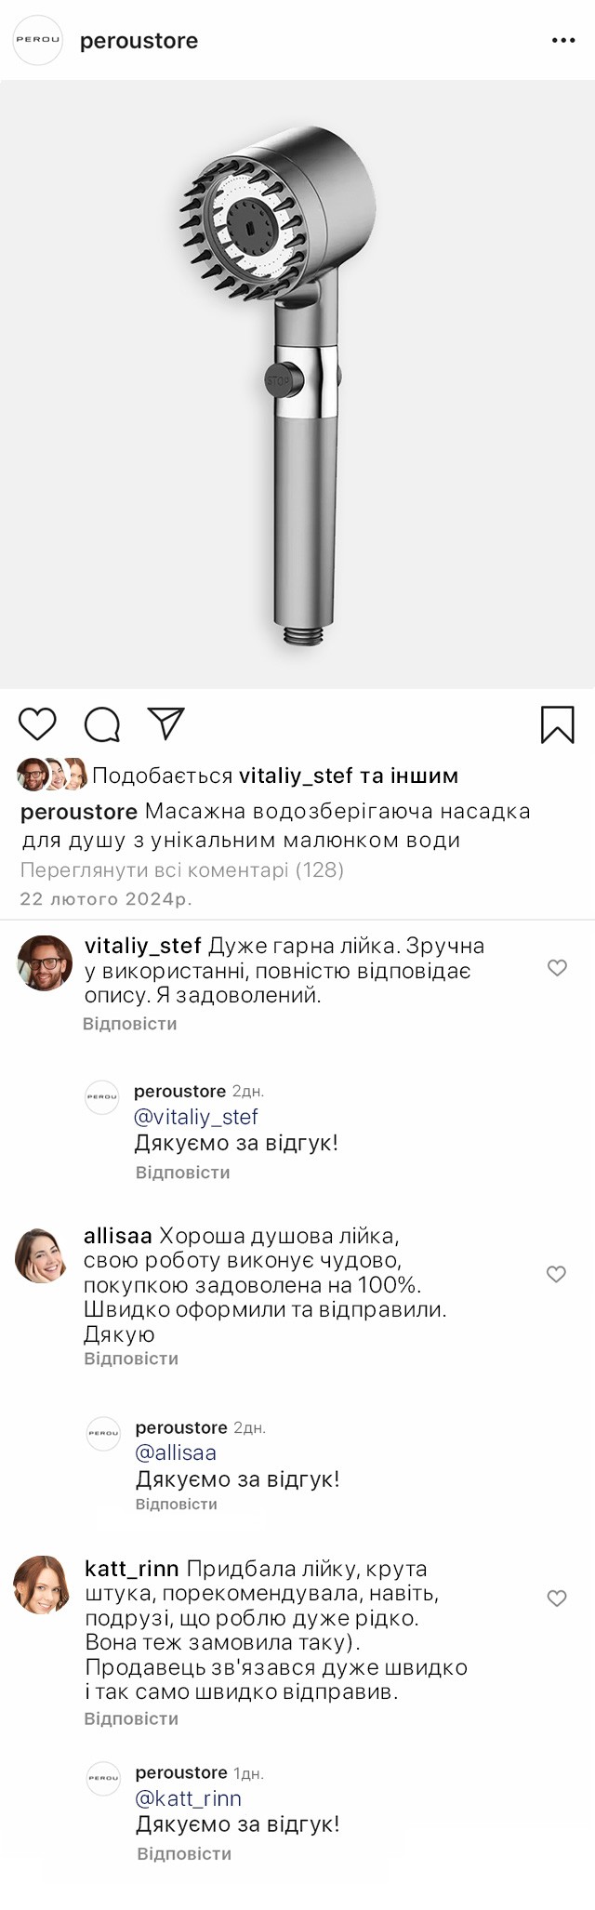Open the peroustore username in the header

(139, 41)
